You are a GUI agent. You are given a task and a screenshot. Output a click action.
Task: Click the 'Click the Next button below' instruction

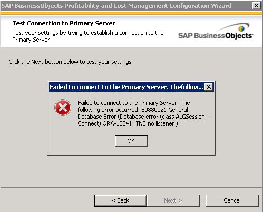pos(70,62)
